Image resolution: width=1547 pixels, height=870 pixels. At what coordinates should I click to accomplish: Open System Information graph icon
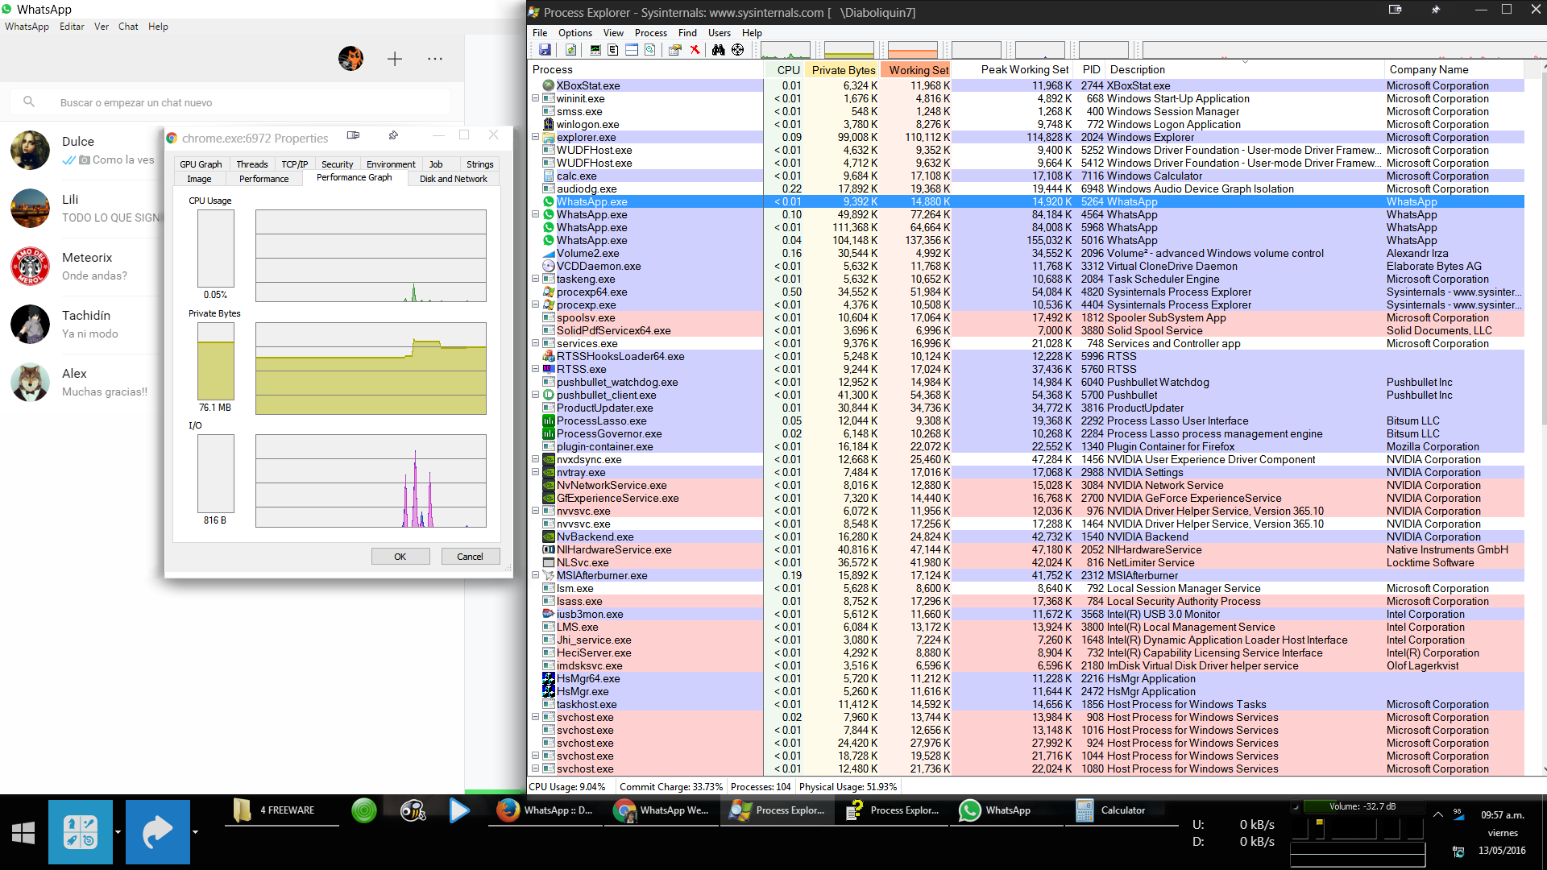(x=595, y=50)
